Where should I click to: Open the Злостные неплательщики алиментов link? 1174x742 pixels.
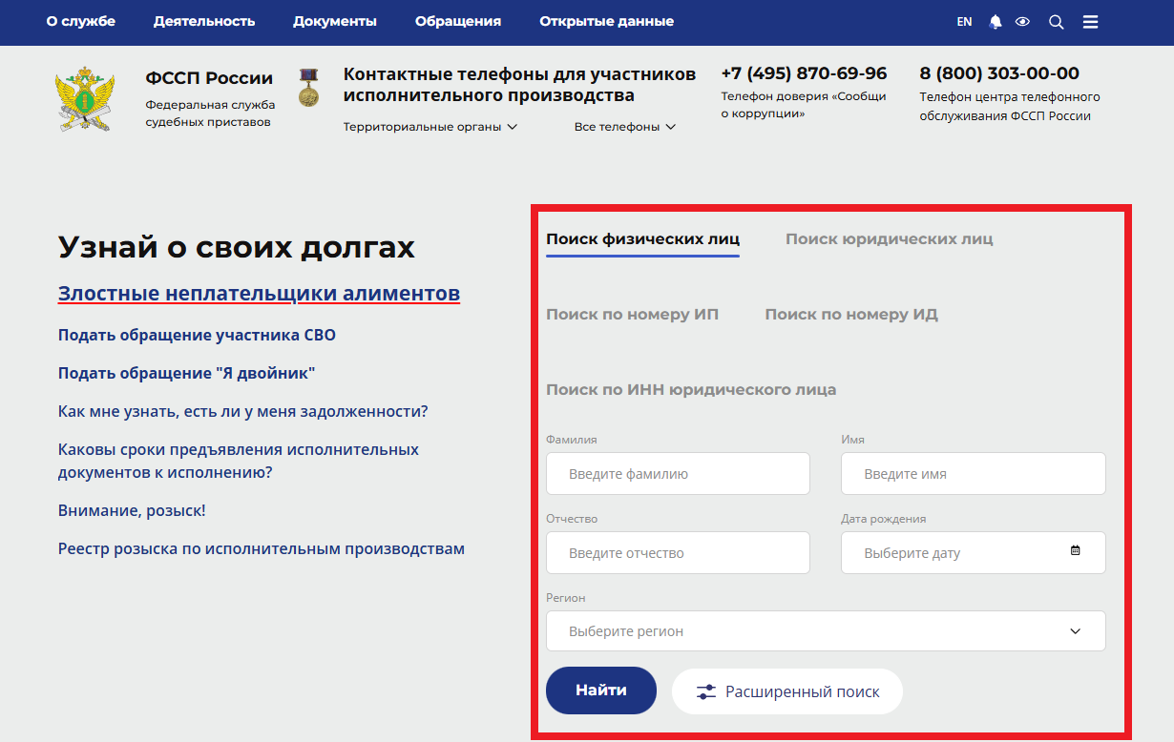(258, 293)
